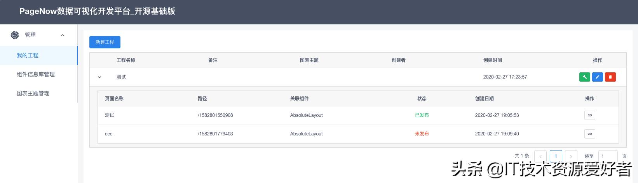Click AbsoluteLayout in the eee row

tap(307, 134)
